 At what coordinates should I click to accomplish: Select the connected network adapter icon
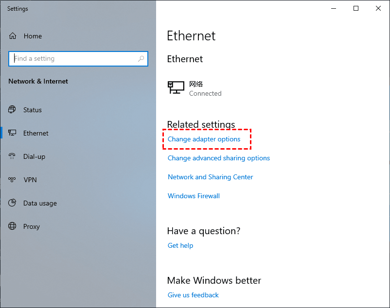[176, 87]
